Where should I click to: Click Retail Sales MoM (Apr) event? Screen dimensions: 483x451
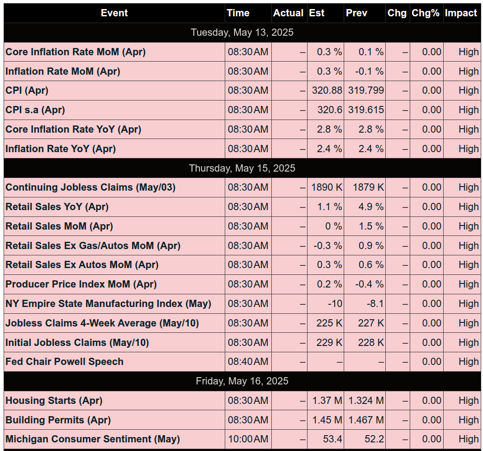59,226
